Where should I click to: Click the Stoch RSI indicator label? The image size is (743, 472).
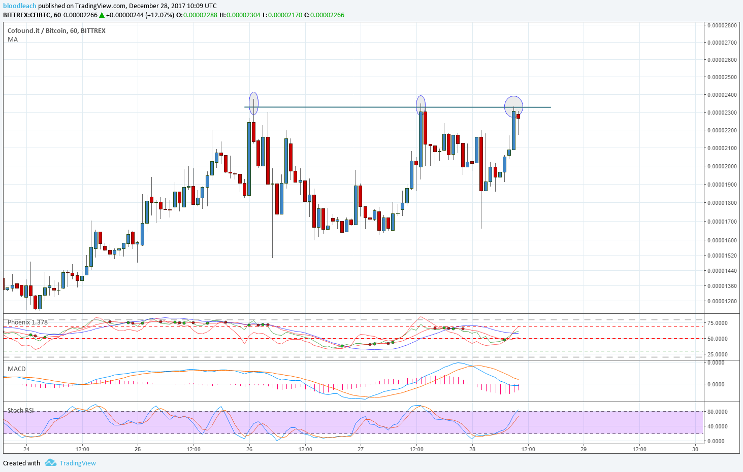21,410
